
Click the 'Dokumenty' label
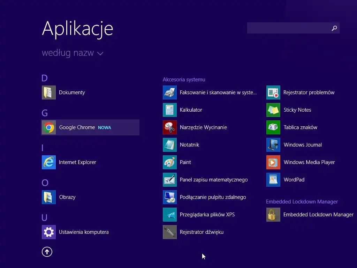[x=72, y=92]
